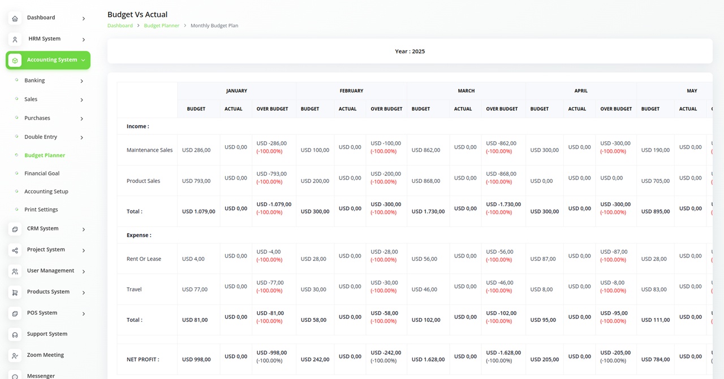
Task: Click the Accounting System cube icon
Action: point(15,60)
